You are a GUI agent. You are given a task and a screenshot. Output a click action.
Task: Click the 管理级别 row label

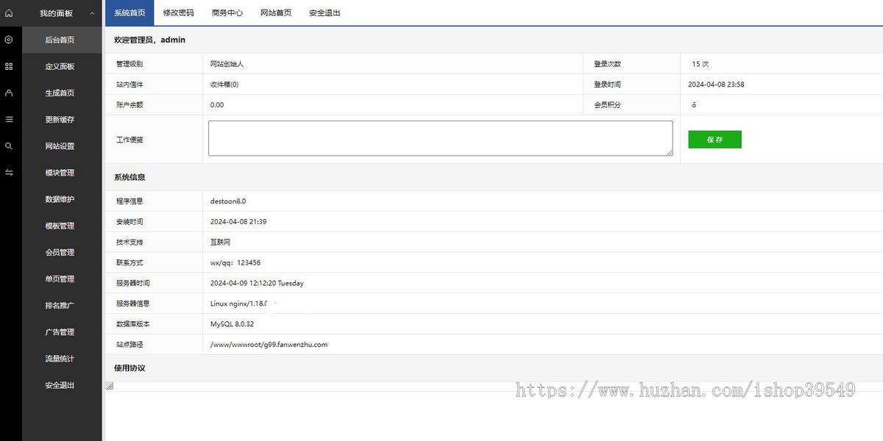pos(130,64)
